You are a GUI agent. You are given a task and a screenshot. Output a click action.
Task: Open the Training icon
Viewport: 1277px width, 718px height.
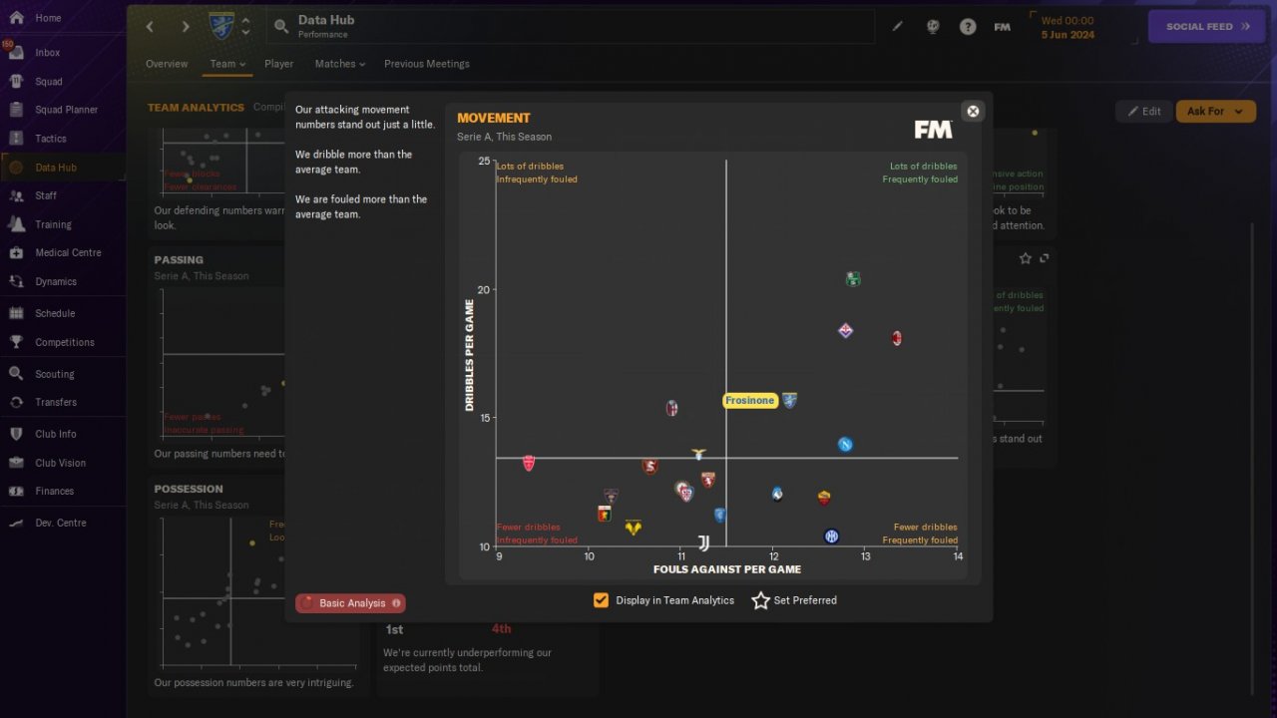(x=16, y=224)
